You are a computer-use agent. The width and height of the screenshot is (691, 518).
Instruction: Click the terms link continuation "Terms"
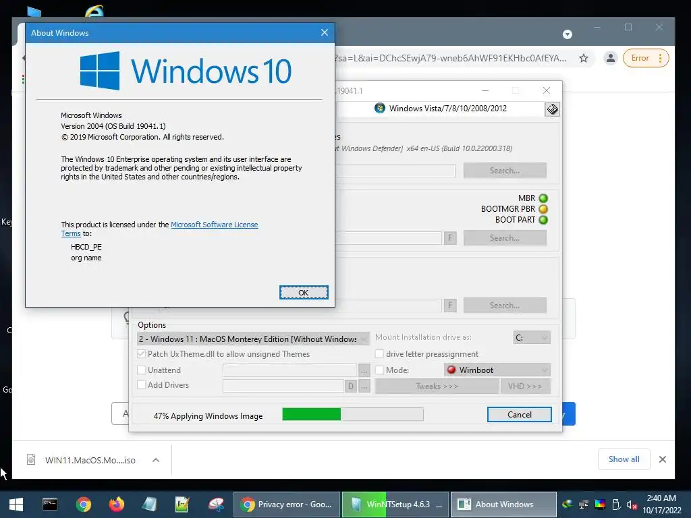(71, 233)
